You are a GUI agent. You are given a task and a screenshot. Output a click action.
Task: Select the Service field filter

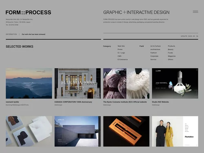tap(153, 60)
